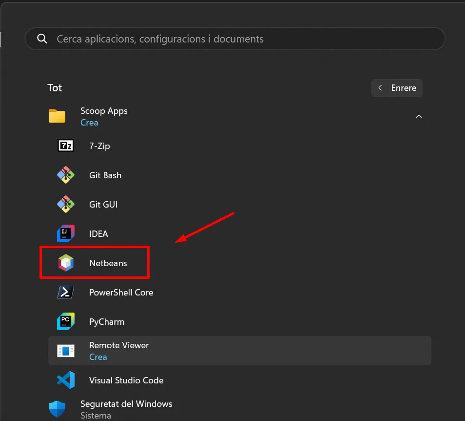Viewport: 465px width, 421px height.
Task: Click the 'Visual Studio Code' text label
Action: coord(126,380)
